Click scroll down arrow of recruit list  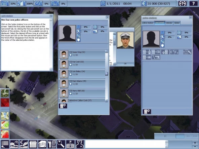tap(107, 101)
